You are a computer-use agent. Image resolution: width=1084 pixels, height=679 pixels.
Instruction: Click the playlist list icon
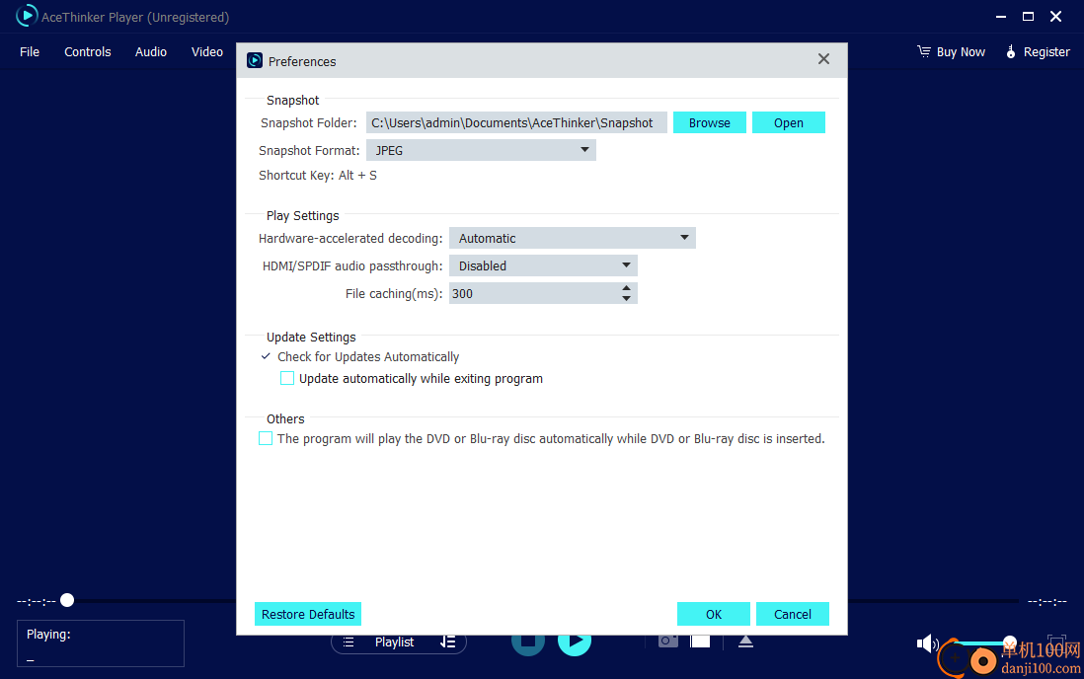pyautogui.click(x=348, y=642)
